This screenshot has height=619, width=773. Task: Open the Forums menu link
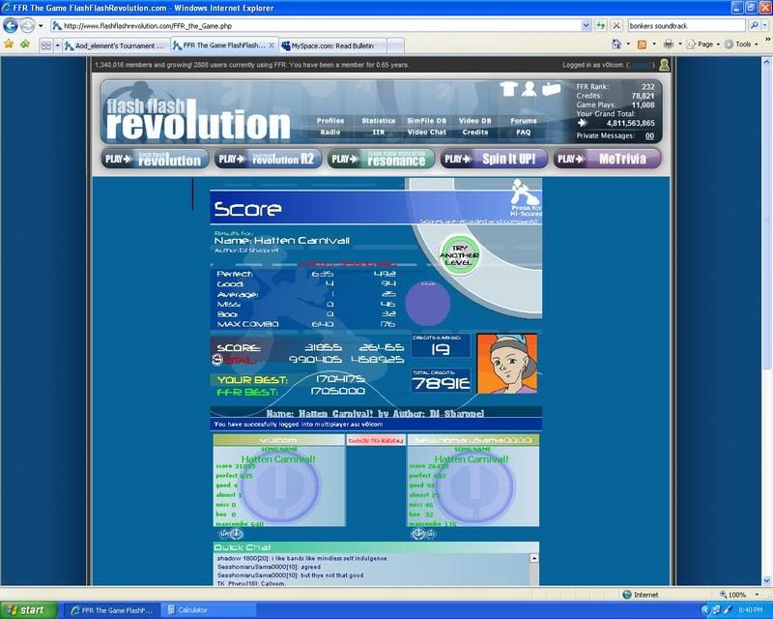click(x=524, y=121)
